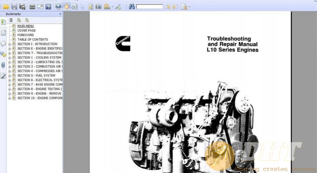The height and width of the screenshot is (173, 317).
Task: Collapse the Bookmarks panel with arrow
Action: (60, 14)
